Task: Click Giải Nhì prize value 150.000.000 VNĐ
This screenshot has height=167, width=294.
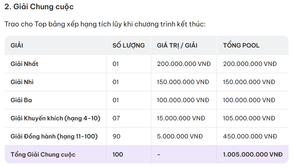Action: click(183, 82)
